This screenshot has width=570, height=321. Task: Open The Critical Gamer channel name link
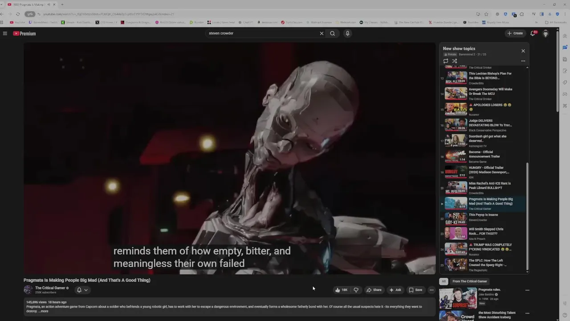point(50,288)
